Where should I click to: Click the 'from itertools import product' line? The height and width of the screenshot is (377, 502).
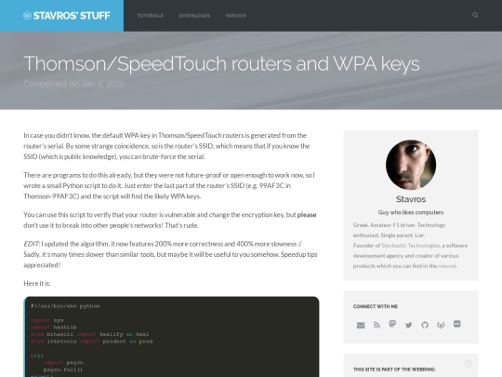[91, 342]
